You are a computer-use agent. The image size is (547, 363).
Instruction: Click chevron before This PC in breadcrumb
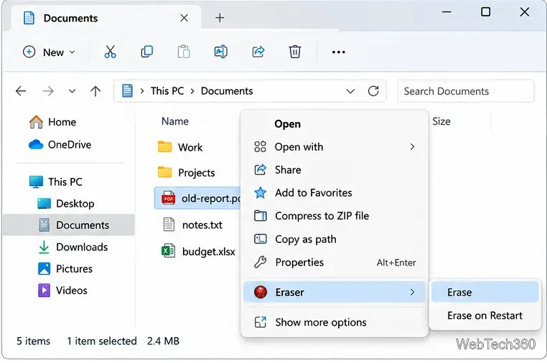(142, 91)
